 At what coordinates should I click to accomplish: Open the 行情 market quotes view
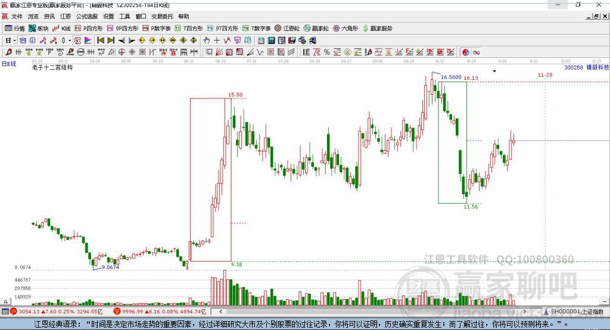(15, 29)
